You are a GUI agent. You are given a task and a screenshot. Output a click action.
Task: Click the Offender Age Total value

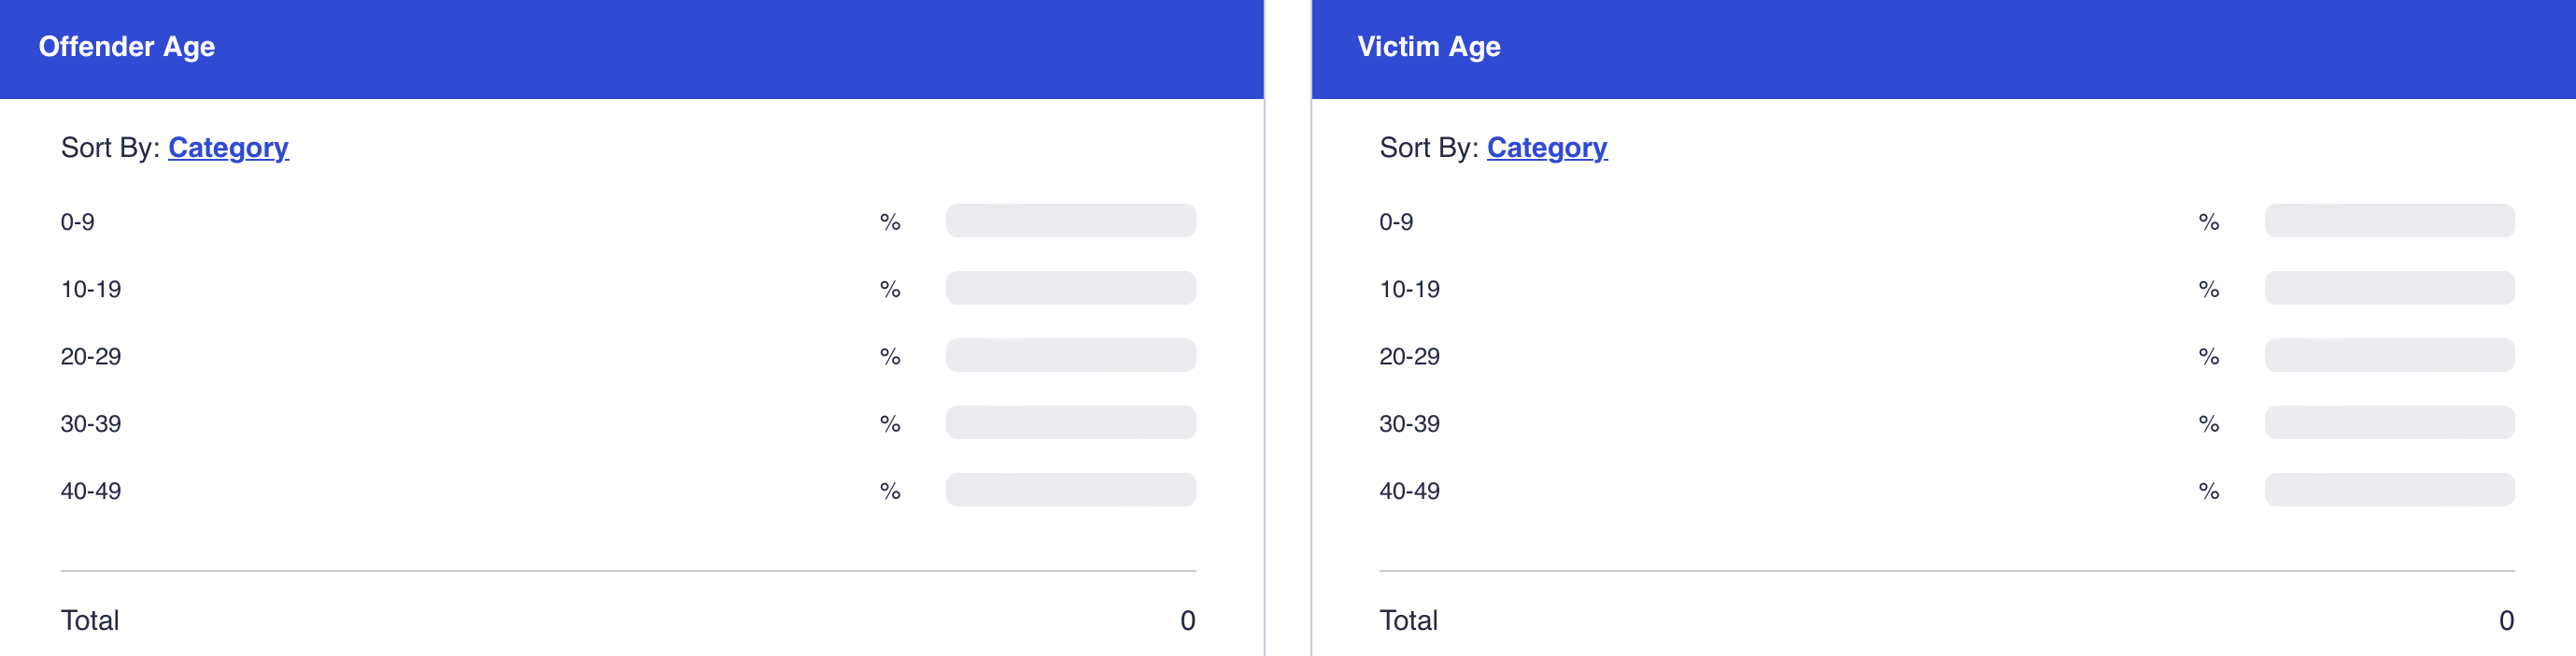pyautogui.click(x=1187, y=621)
